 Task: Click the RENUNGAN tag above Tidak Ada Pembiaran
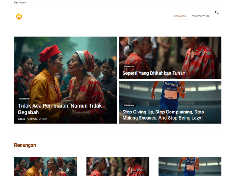click(25, 99)
